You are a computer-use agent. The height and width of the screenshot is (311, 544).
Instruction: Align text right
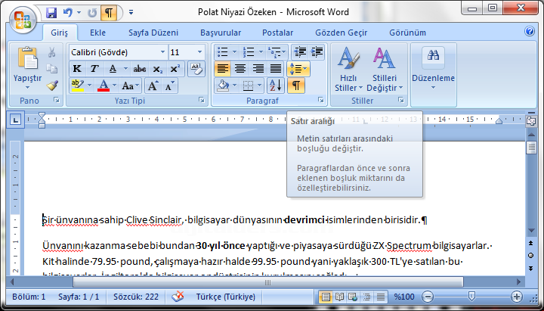click(x=258, y=69)
